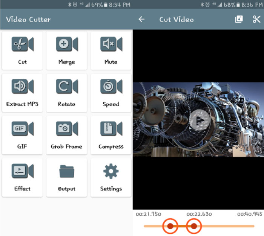Open the Settings gear icon

[111, 171]
